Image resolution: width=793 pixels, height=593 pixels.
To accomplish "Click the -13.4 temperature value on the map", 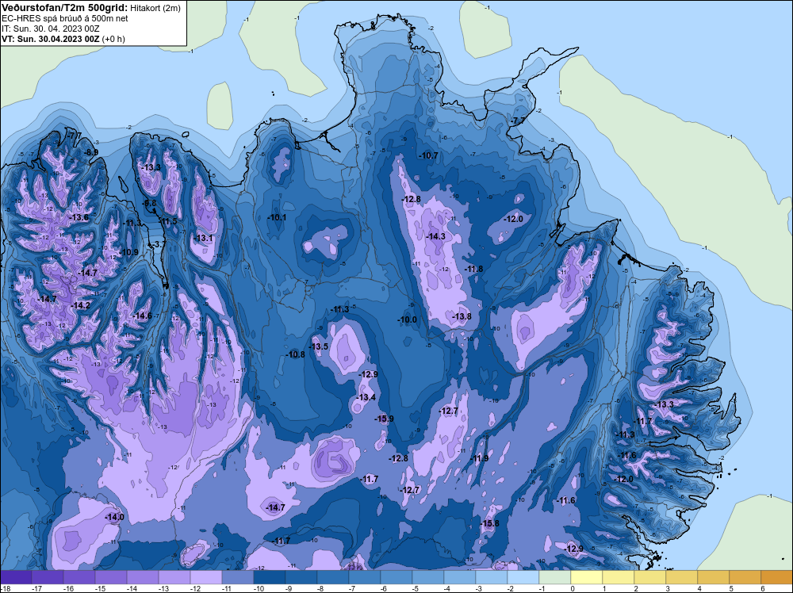I will pos(366,397).
